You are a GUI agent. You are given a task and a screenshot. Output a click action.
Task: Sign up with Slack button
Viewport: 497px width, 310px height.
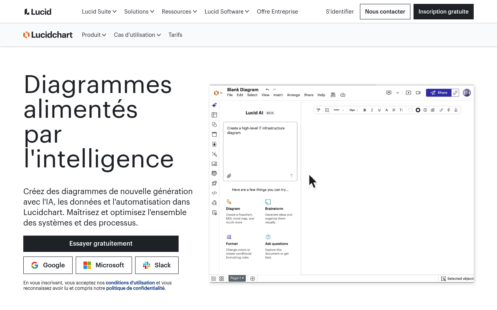coord(157,265)
